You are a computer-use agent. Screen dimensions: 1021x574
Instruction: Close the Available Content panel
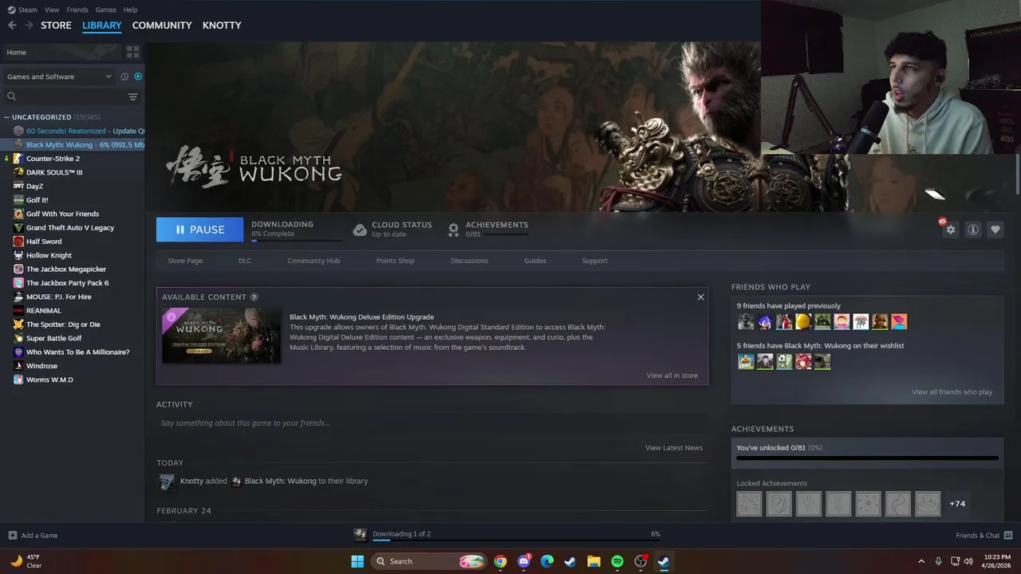point(700,297)
